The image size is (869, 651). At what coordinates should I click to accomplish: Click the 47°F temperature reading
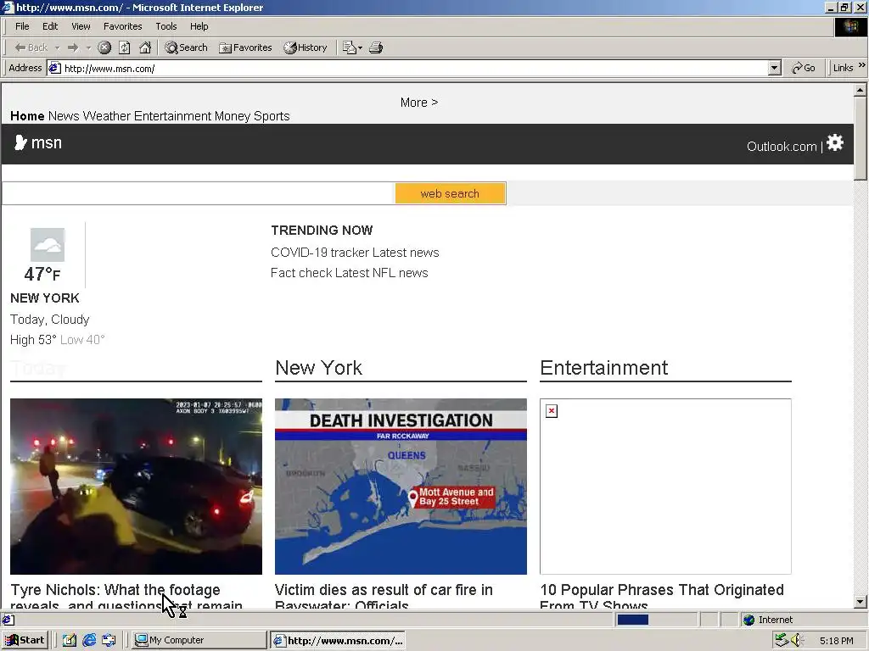[42, 274]
